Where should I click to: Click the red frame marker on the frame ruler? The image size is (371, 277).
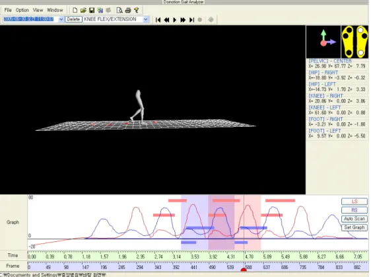[x=244, y=270]
